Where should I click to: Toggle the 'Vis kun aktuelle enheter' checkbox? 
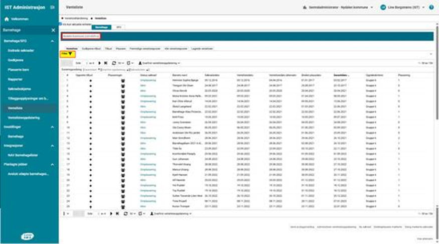click(x=60, y=23)
